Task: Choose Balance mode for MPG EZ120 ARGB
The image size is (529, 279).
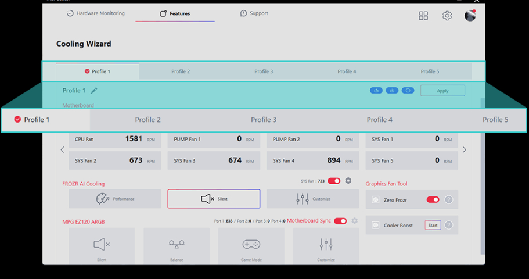Action: pos(177,247)
